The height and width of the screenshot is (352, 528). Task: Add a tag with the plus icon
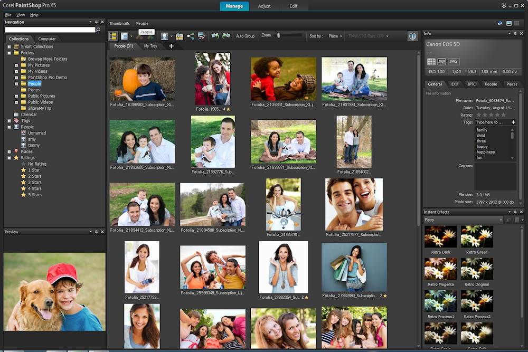point(513,122)
